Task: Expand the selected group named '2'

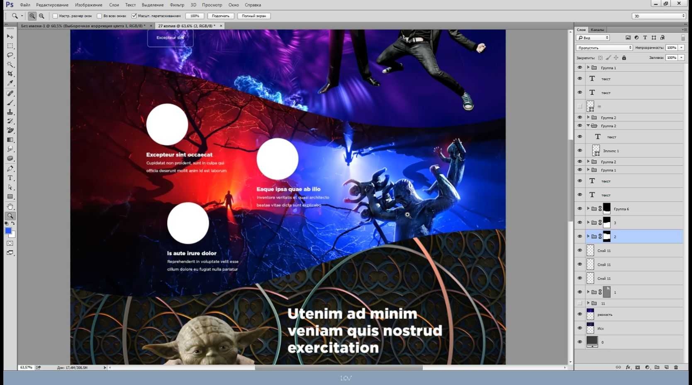Action: [588, 236]
